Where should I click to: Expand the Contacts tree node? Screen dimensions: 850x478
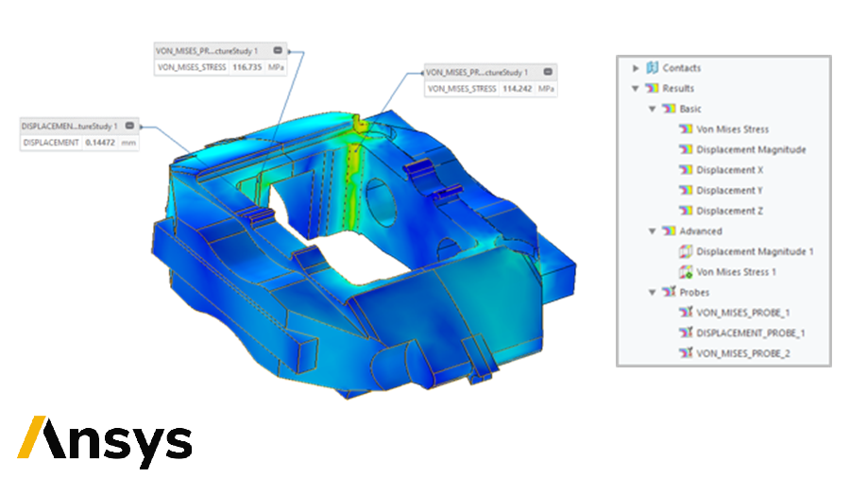point(636,68)
